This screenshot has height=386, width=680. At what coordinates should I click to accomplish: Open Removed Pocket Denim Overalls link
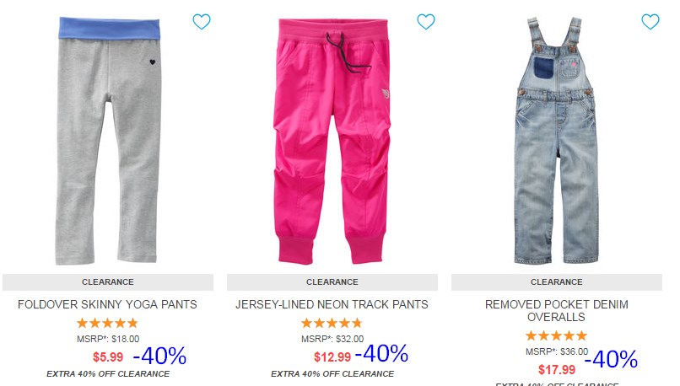557,311
